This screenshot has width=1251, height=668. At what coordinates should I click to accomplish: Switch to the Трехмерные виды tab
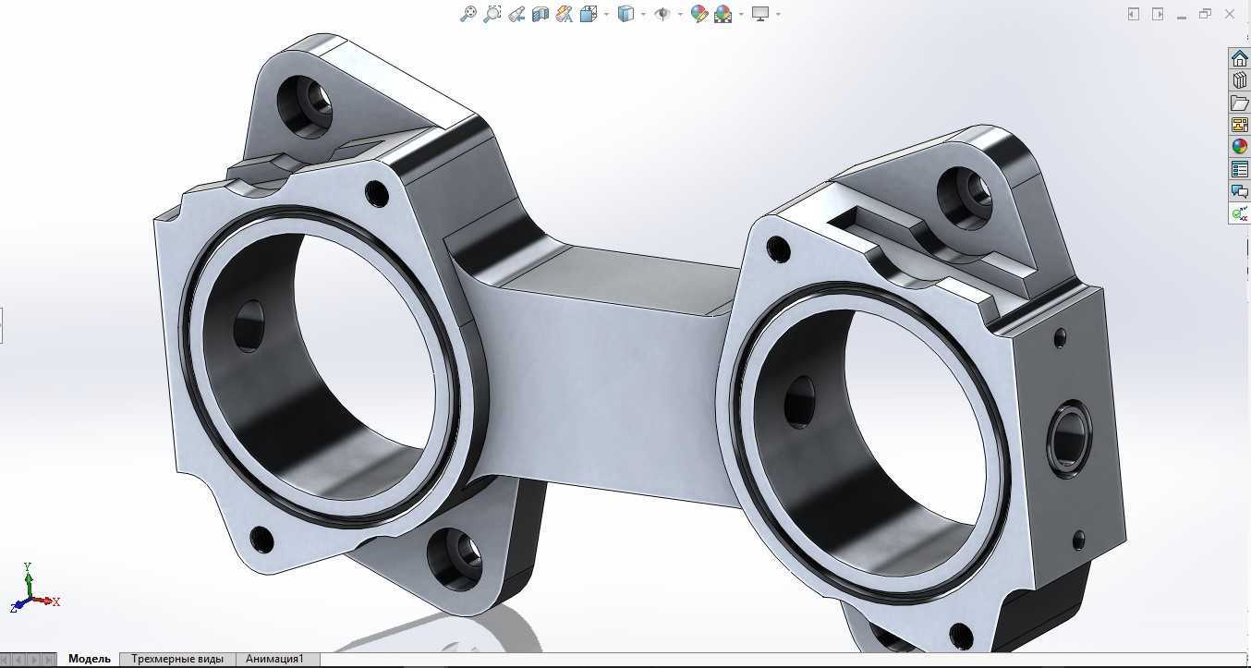click(x=177, y=659)
